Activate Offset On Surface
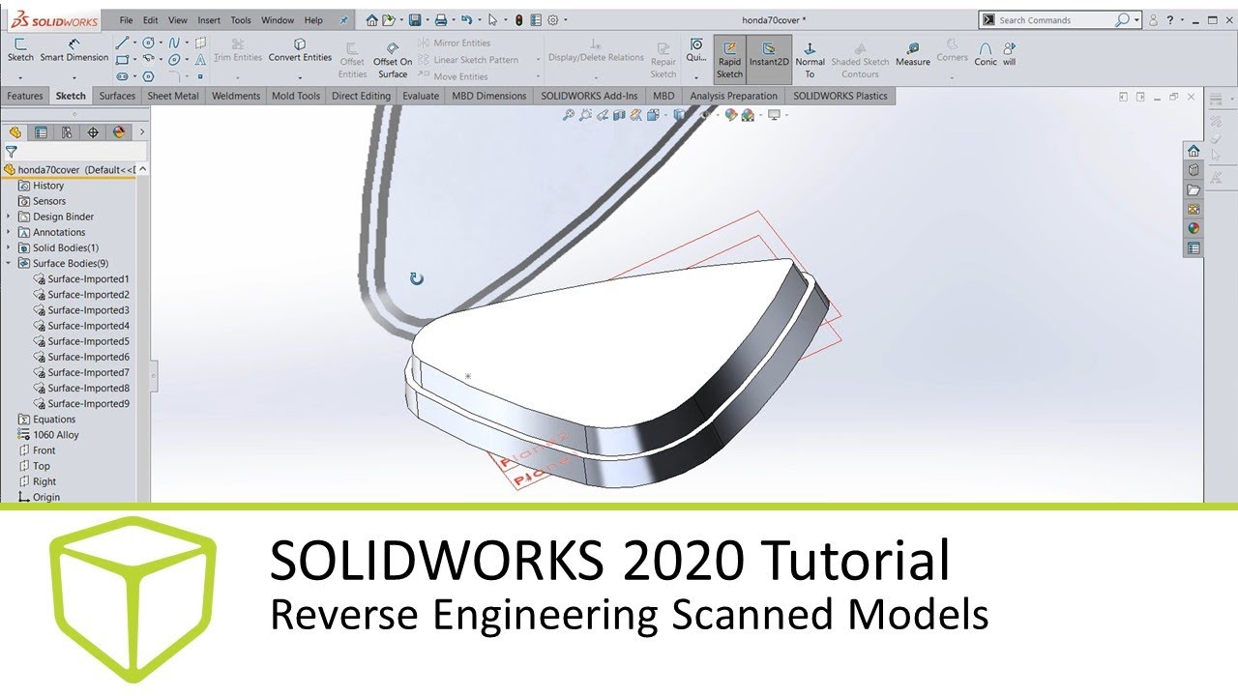1238x696 pixels. coord(393,60)
